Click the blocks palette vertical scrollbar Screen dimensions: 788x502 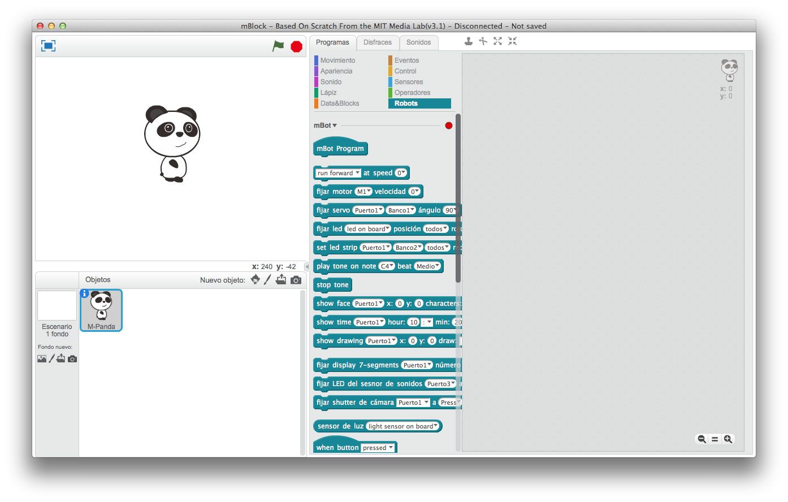coord(458,198)
